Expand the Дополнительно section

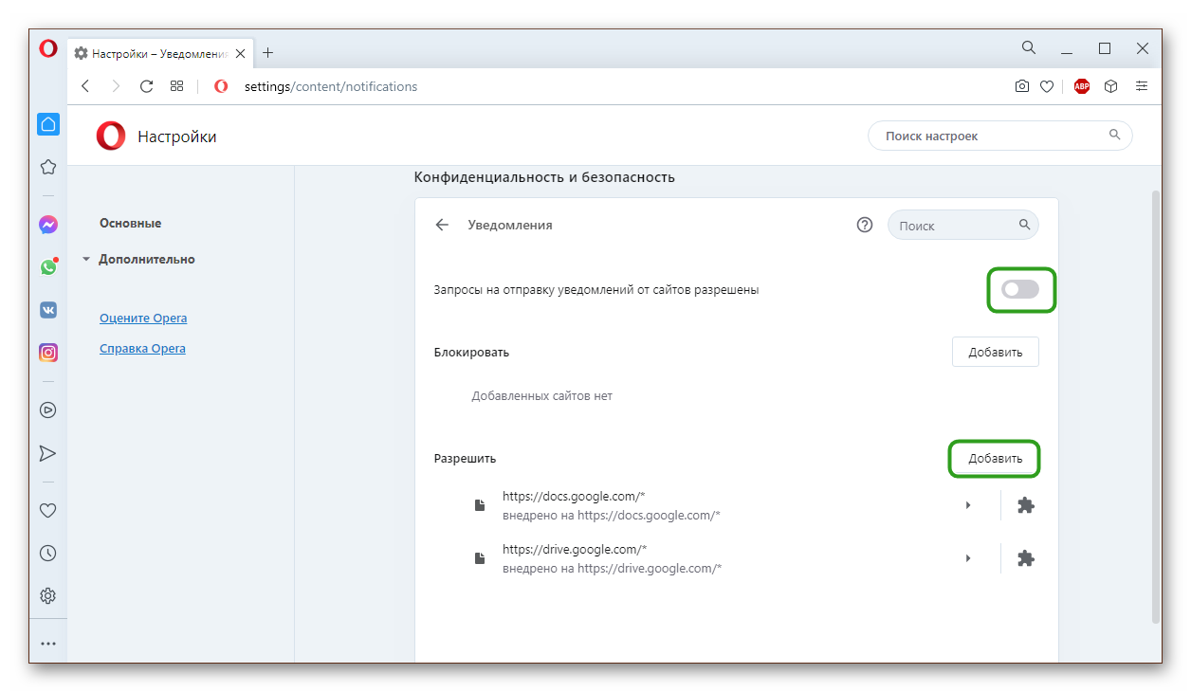[x=146, y=259]
